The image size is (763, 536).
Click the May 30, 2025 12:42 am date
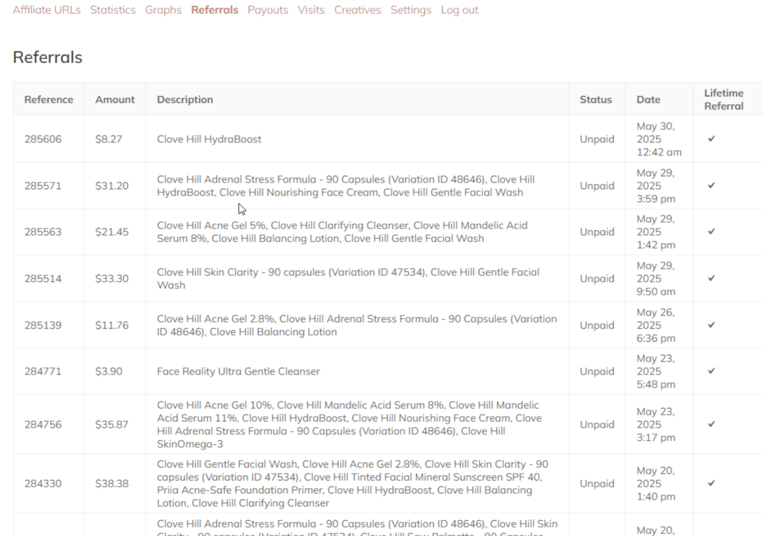[x=659, y=139]
